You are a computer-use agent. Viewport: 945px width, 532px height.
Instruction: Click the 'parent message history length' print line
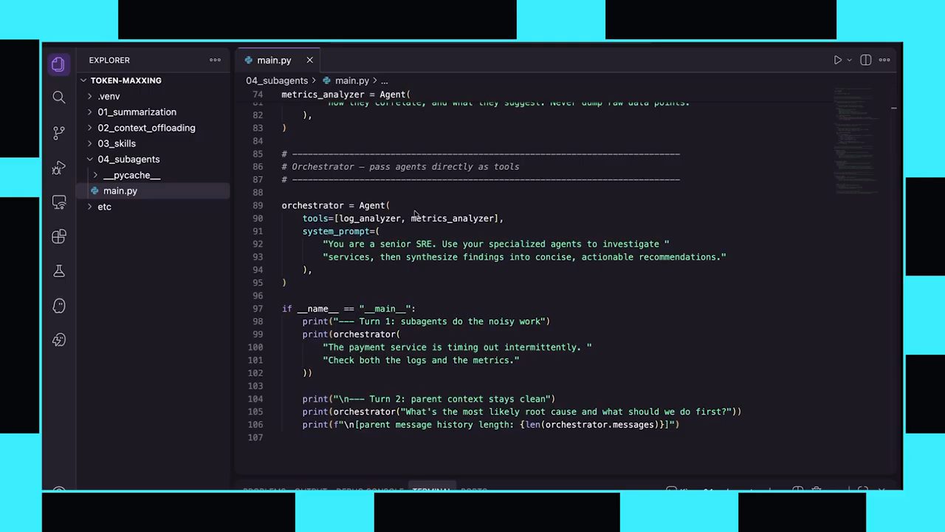point(490,425)
